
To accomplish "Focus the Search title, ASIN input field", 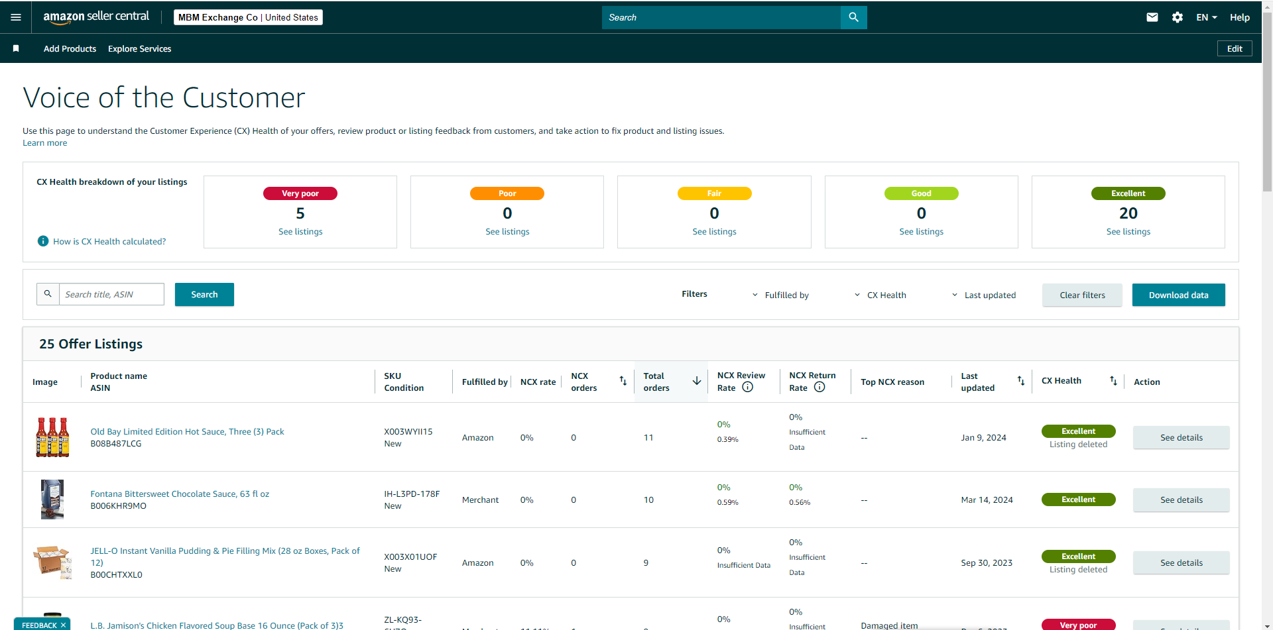I will (x=111, y=294).
